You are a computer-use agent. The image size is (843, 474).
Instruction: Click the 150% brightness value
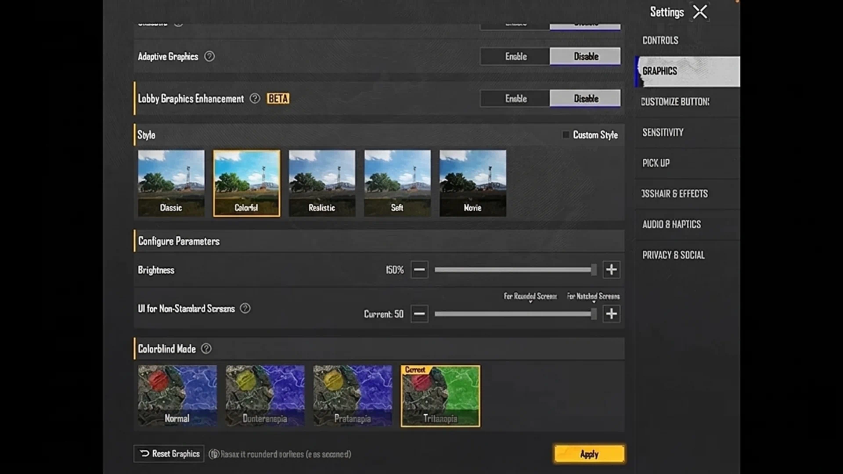point(395,270)
